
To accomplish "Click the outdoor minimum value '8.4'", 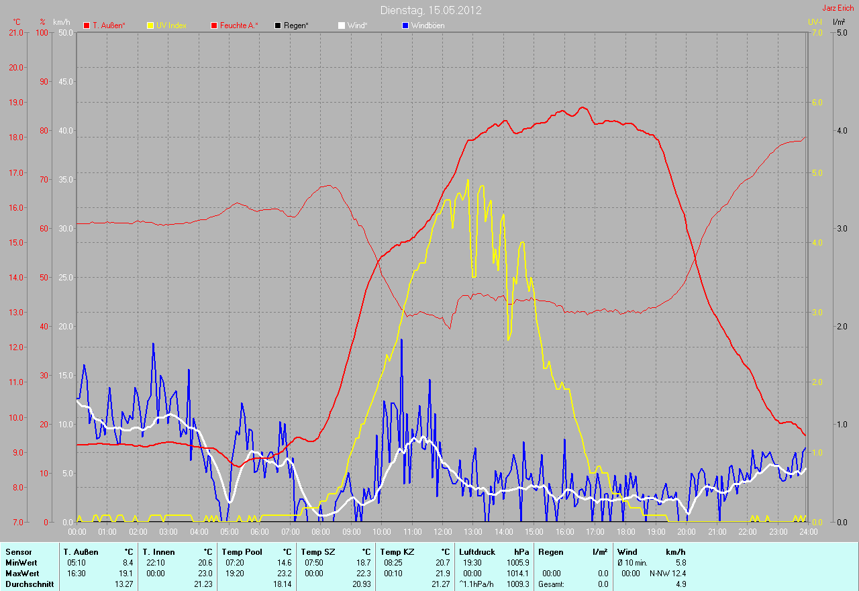I will coord(128,563).
